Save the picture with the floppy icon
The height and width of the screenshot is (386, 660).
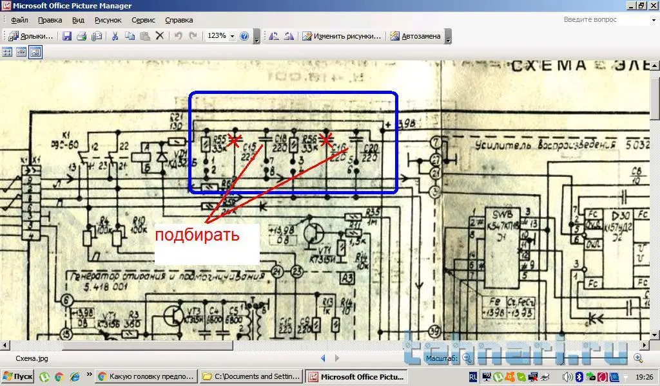[67, 36]
